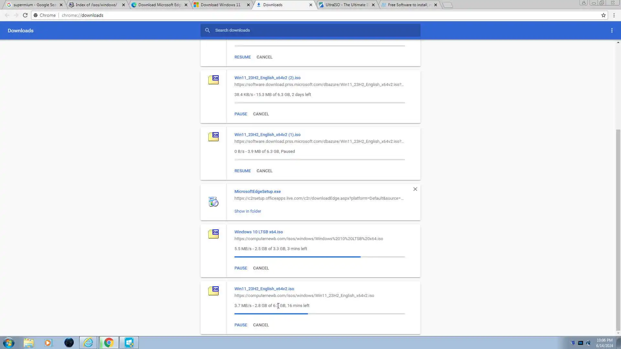Pause Win11_23H2_English_x64v2 (2).iso download
Screen dimensions: 621x349
pos(241,114)
